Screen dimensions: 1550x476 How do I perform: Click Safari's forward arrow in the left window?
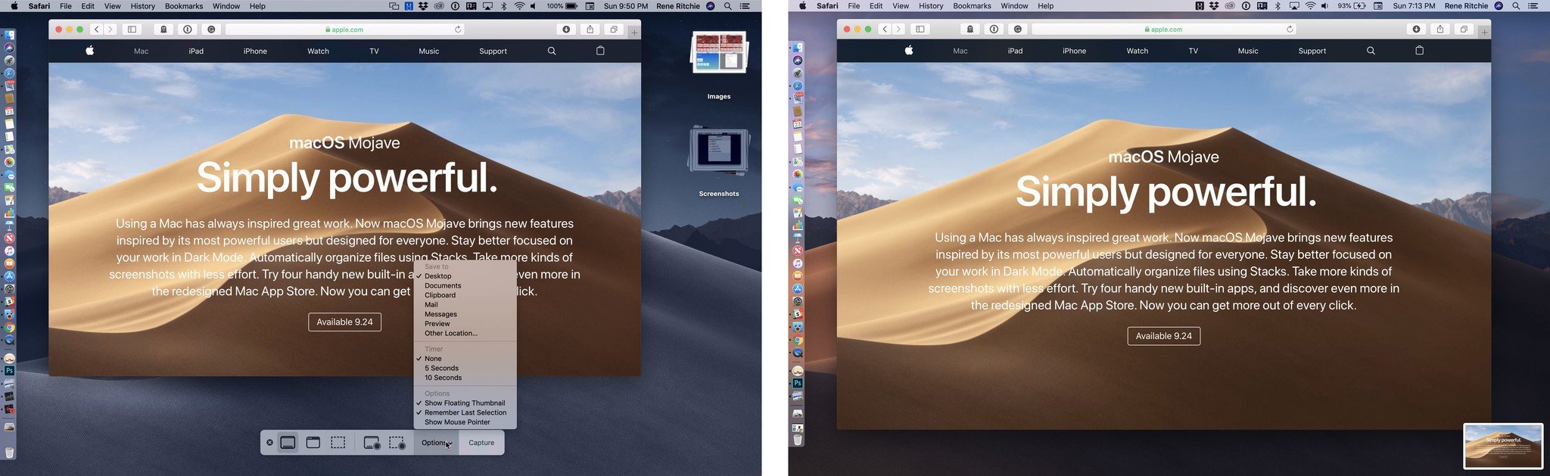click(x=110, y=30)
